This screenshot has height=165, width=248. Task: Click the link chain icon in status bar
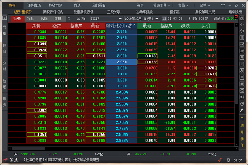220,160
